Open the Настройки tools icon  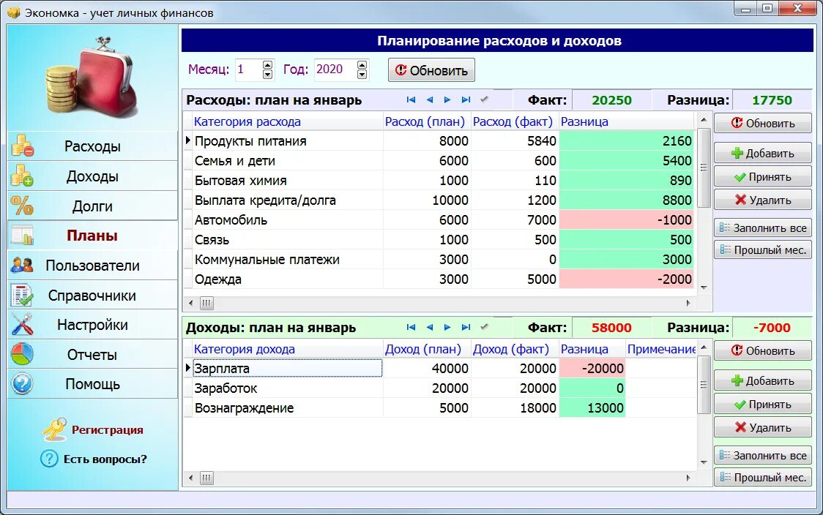(x=22, y=325)
